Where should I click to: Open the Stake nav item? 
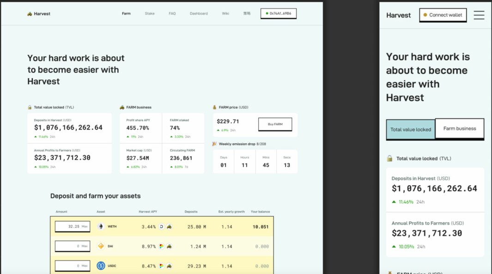[x=150, y=13]
